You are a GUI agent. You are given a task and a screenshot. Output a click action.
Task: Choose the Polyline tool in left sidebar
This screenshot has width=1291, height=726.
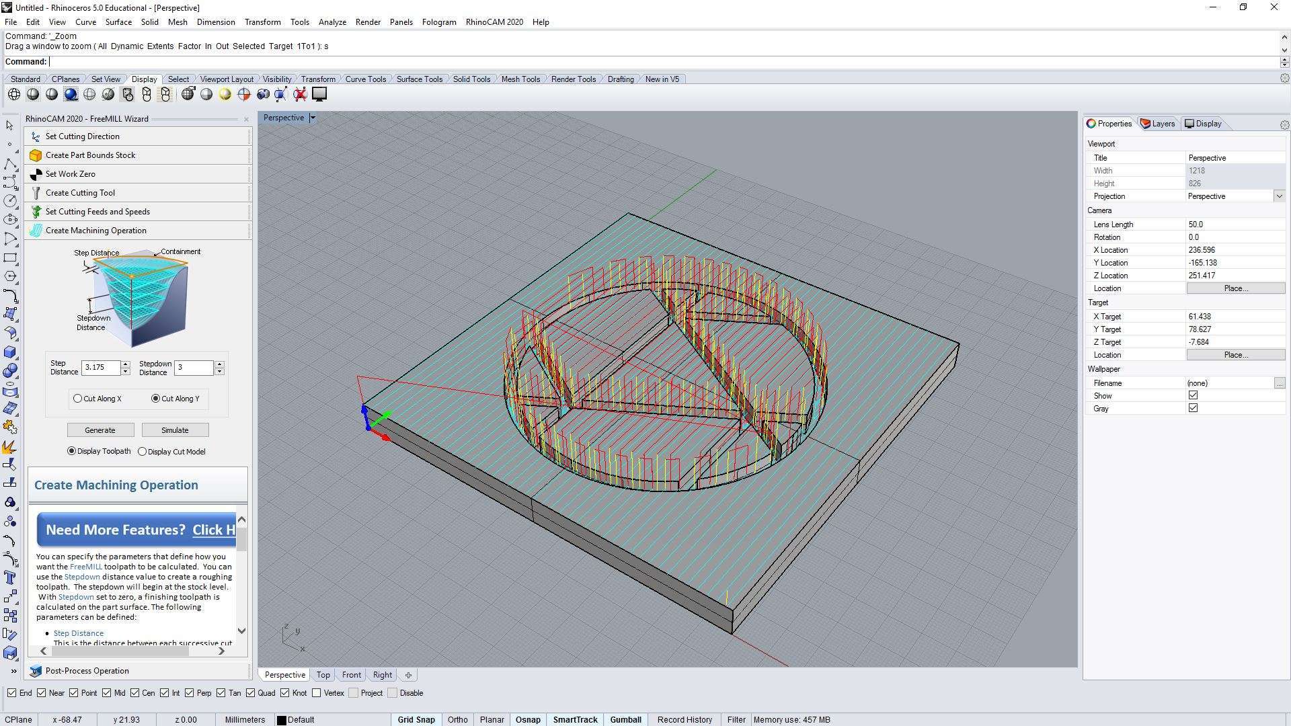[9, 163]
